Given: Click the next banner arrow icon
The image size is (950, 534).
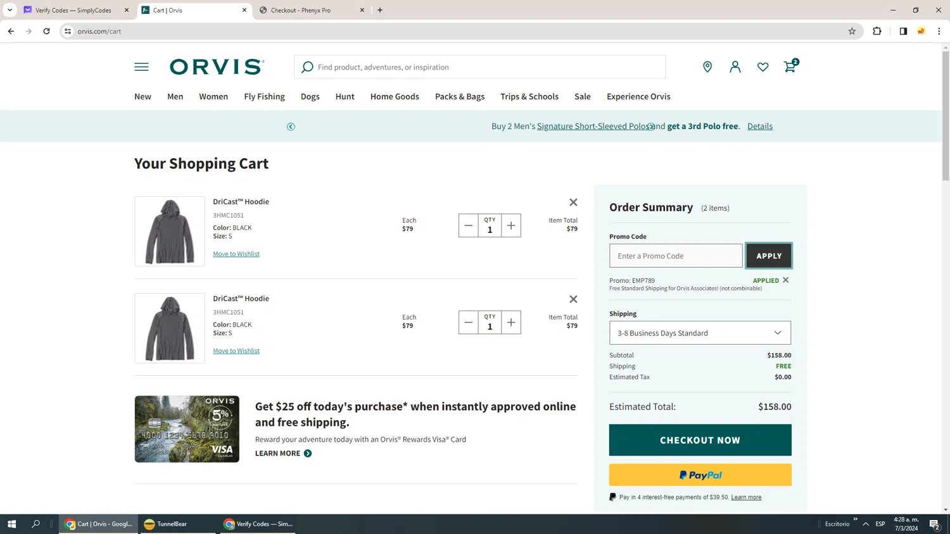Looking at the screenshot, I should coord(651,127).
